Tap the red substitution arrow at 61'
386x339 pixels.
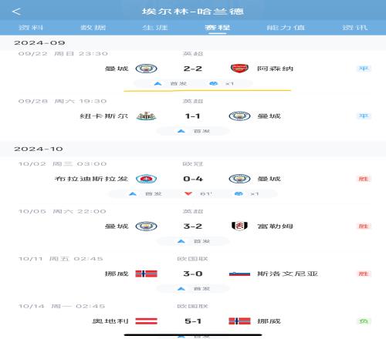point(188,193)
